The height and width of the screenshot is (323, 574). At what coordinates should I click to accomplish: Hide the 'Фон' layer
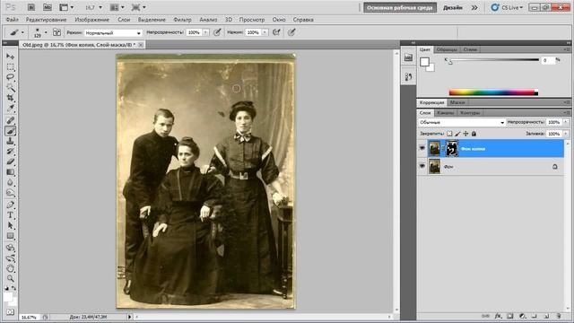click(x=422, y=166)
